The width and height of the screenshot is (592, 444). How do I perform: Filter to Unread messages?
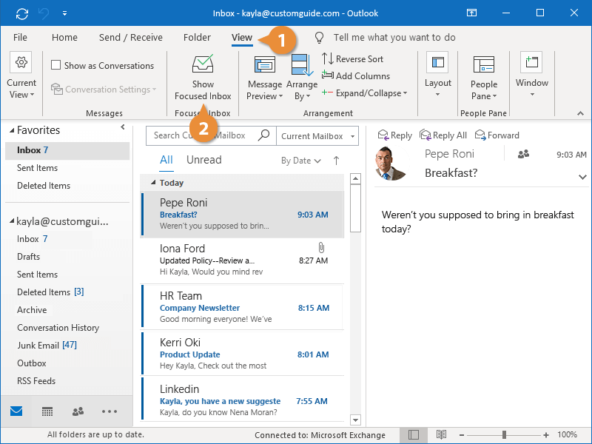204,160
